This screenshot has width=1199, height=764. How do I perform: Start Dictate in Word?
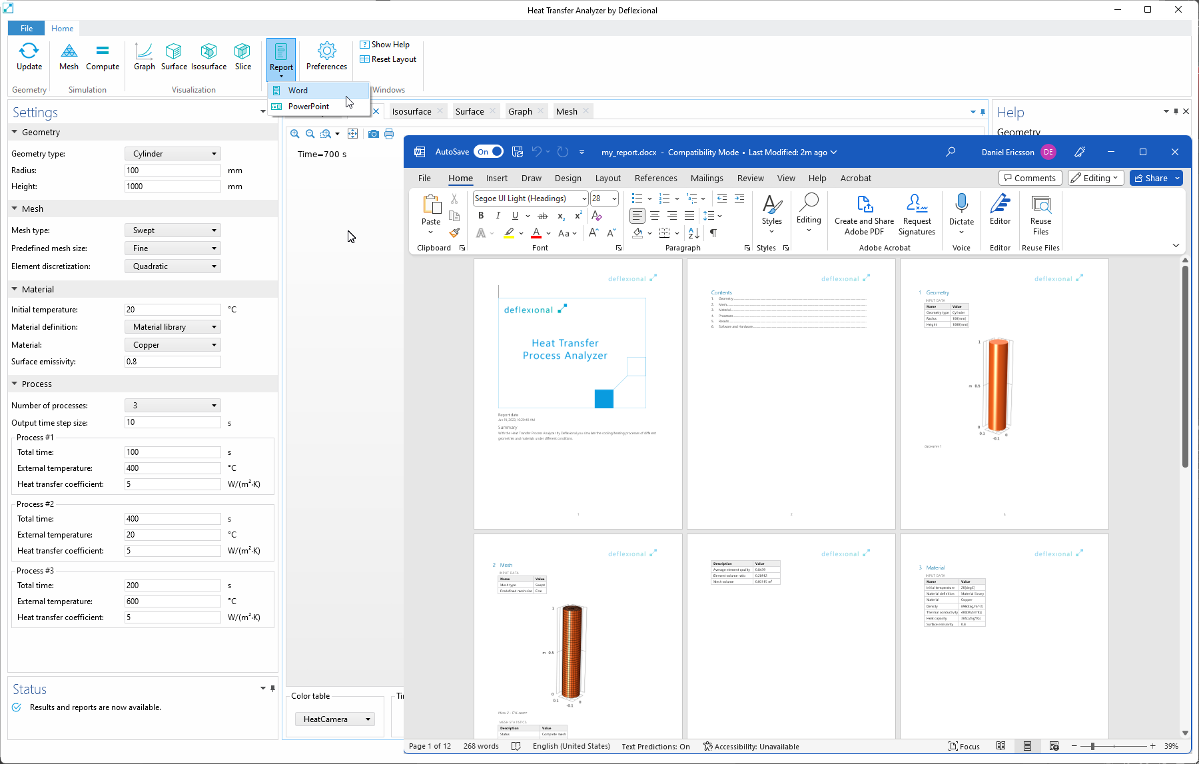tap(961, 213)
